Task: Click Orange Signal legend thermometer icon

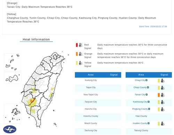Action: pos(80,54)
